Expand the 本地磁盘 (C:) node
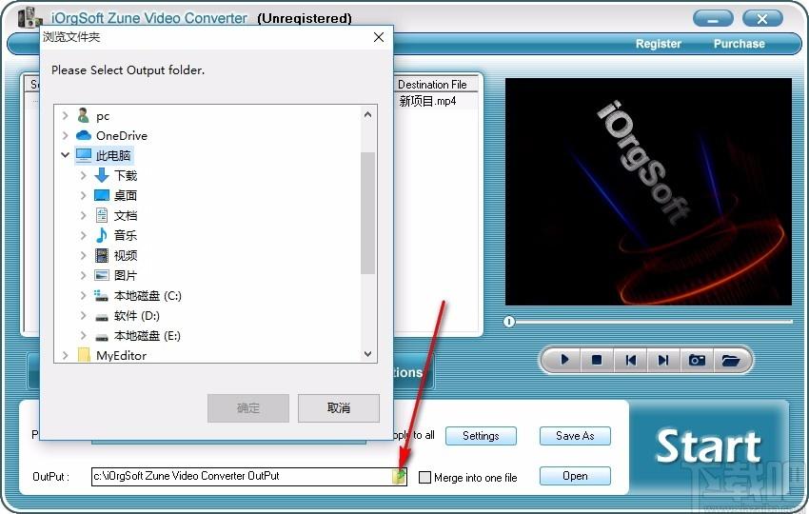This screenshot has width=809, height=514. point(83,295)
